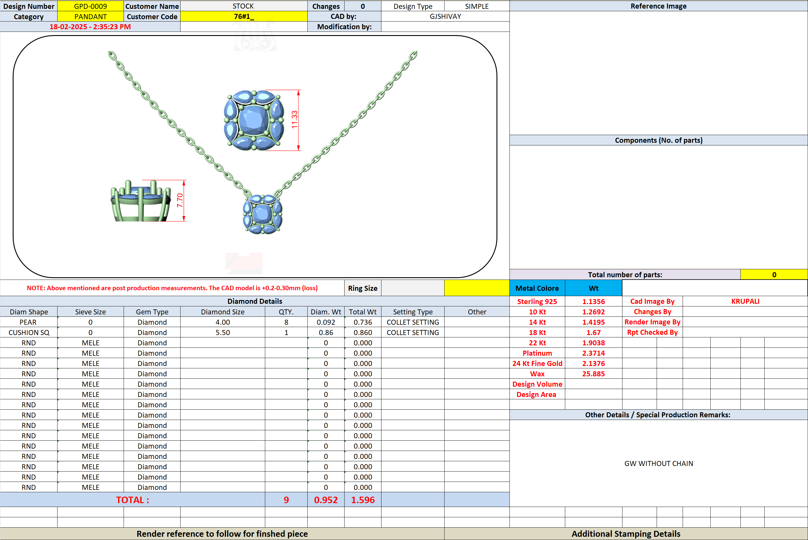Viewport: 808px width, 540px height.
Task: Select the design number cell GPD-0009
Action: tap(90, 6)
